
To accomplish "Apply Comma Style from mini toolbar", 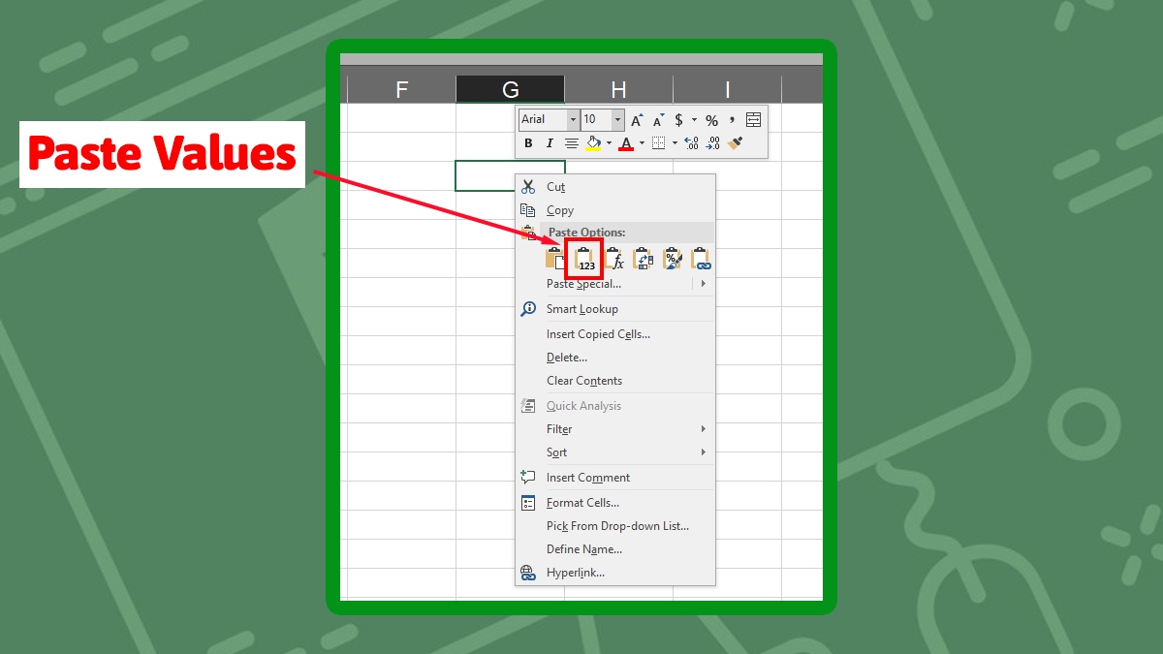I will click(733, 120).
